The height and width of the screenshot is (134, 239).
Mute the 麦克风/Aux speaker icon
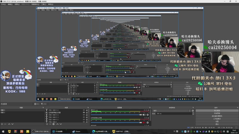click(x=144, y=115)
